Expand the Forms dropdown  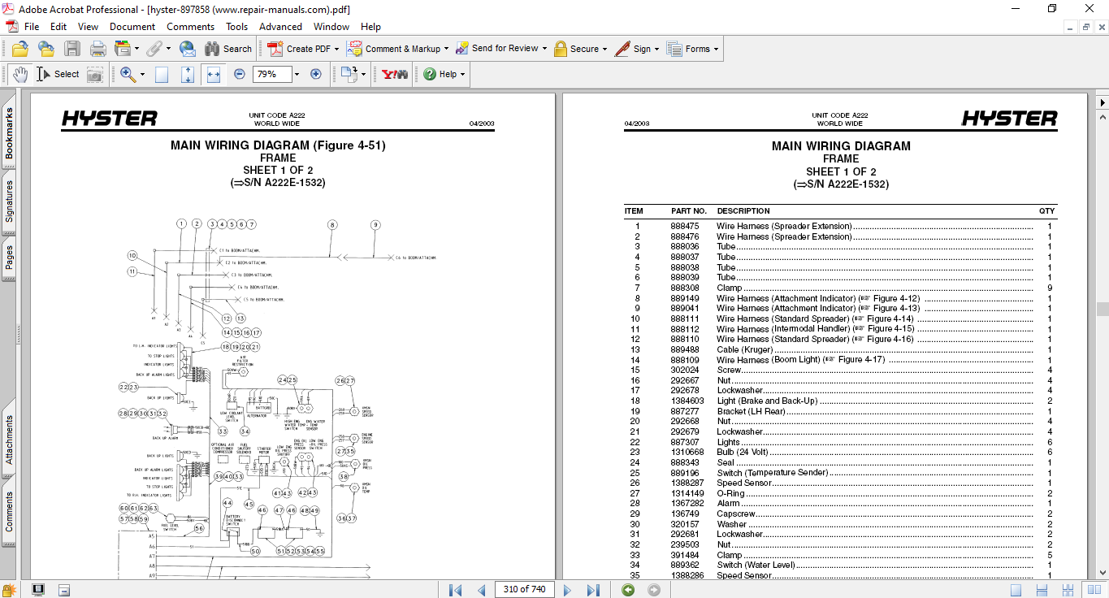(716, 50)
